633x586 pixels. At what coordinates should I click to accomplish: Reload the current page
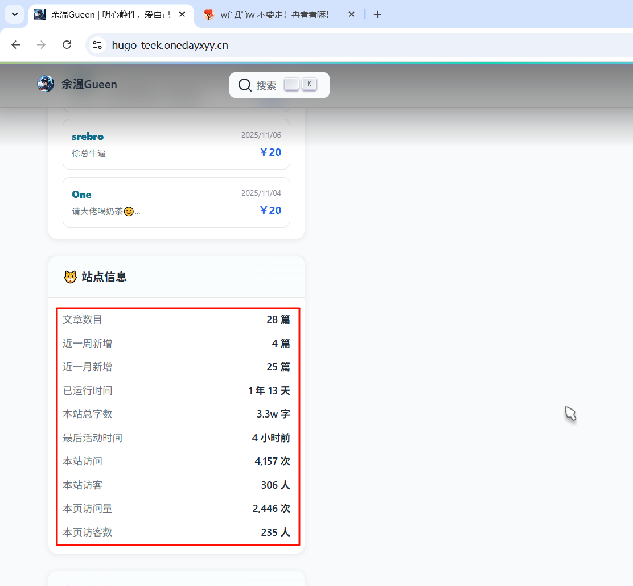click(67, 45)
